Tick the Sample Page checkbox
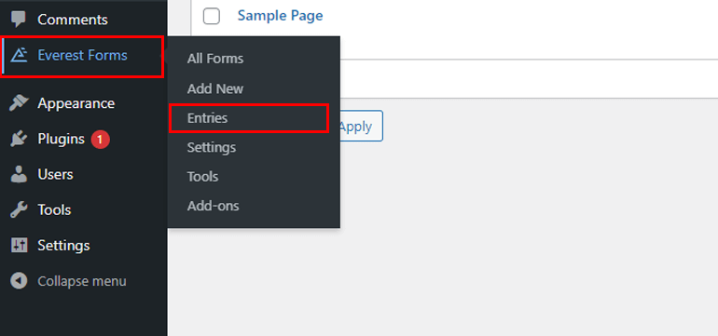 [x=211, y=17]
